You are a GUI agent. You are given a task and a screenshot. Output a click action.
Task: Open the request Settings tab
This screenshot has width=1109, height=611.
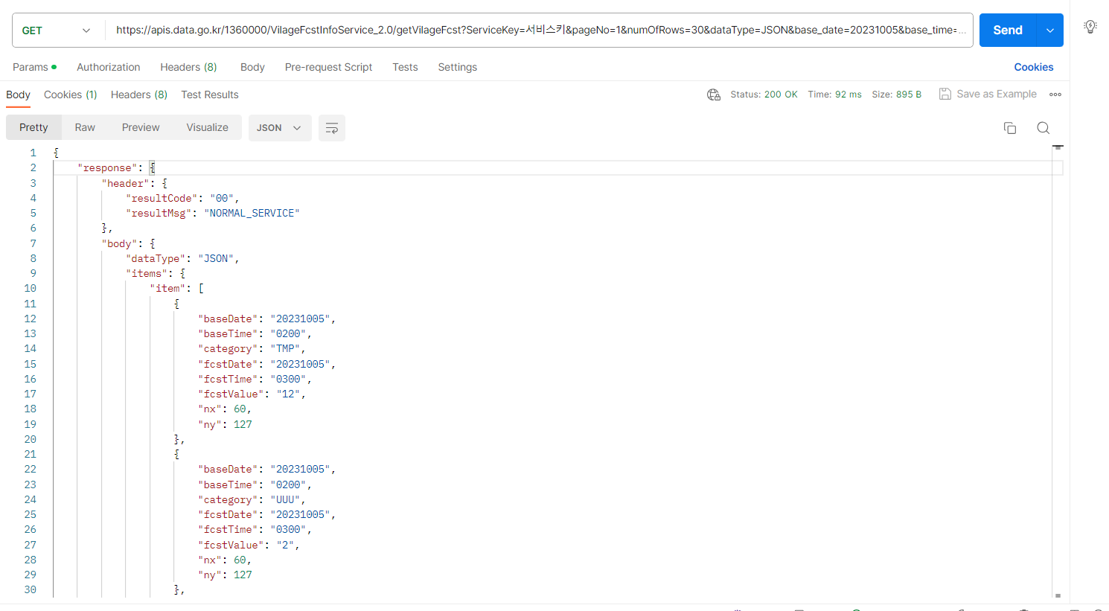tap(458, 67)
